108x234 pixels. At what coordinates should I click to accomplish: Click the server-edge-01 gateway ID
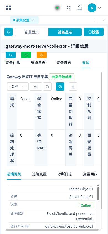(81, 189)
